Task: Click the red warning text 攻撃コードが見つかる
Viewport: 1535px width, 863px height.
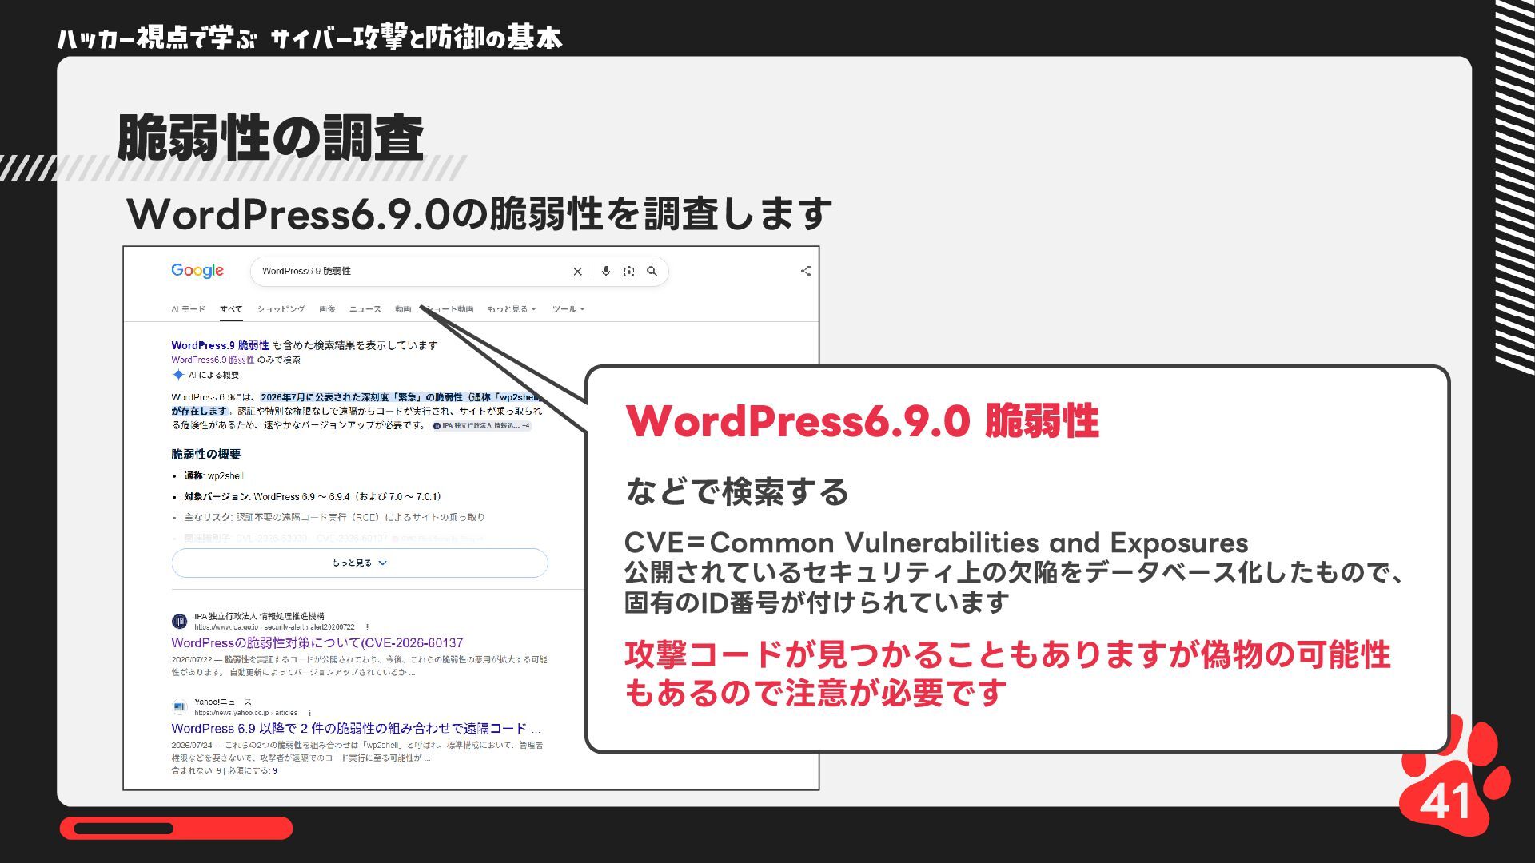Action: 1007,673
